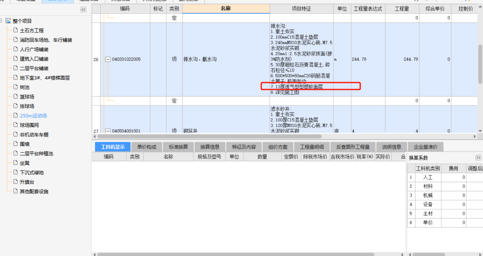Switch to 说明信息 tab
Viewport: 483px width, 256px height.
pyautogui.click(x=392, y=147)
